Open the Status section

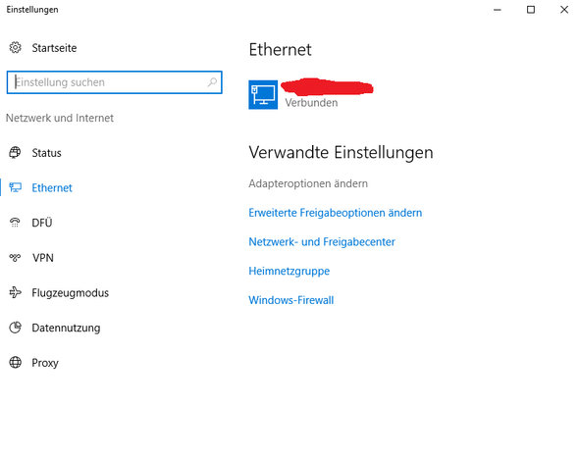click(46, 153)
